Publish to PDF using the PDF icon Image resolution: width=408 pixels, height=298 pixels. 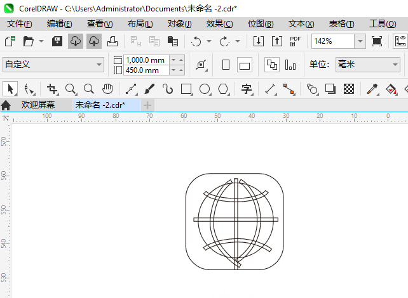pos(296,41)
